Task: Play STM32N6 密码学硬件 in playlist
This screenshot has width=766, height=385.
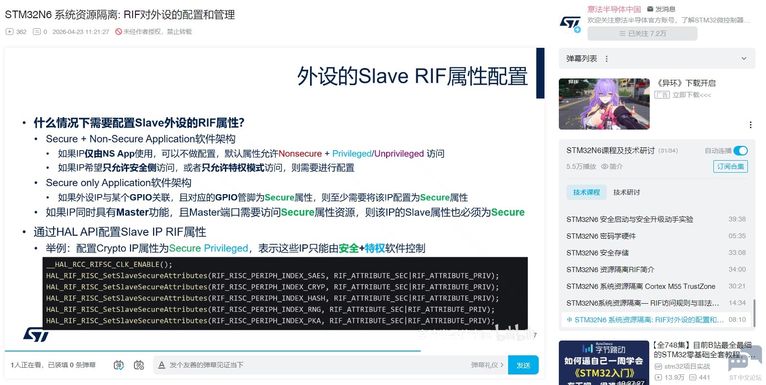Action: tap(656, 236)
